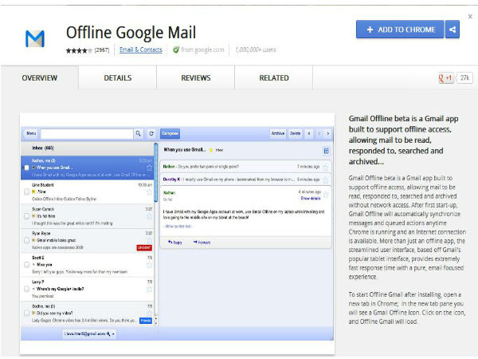Open the Reviews tab
Screen dimensions: 478x359
click(x=196, y=78)
